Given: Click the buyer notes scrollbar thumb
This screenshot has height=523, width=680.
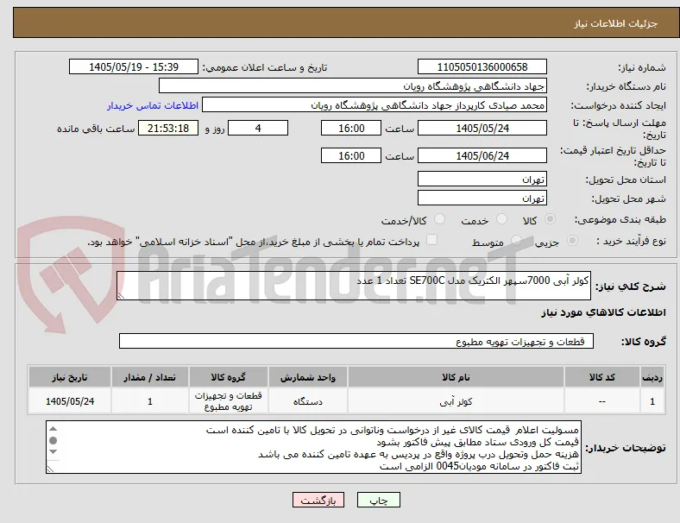Looking at the screenshot, I should [x=54, y=441].
